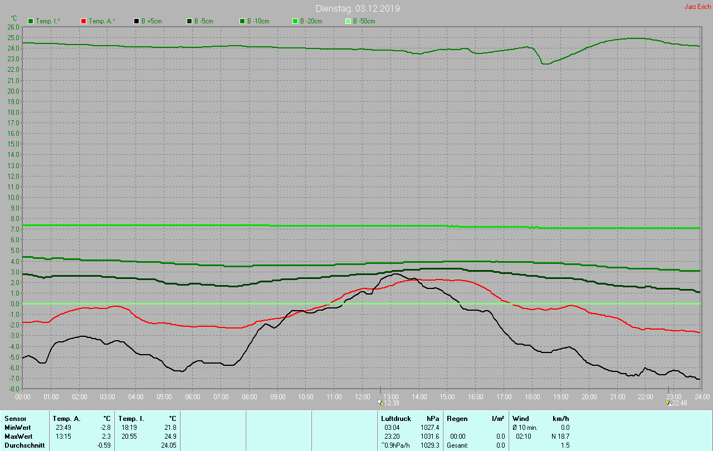The image size is (713, 451).
Task: Click the 'Gesamt:' rain total label
Action: 457,445
